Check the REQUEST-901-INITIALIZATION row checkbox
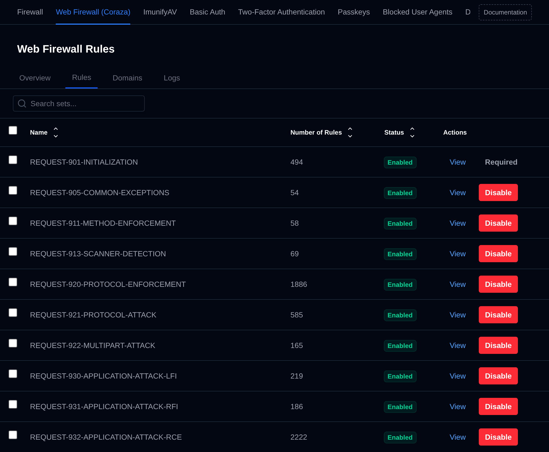The image size is (549, 452). tap(13, 160)
